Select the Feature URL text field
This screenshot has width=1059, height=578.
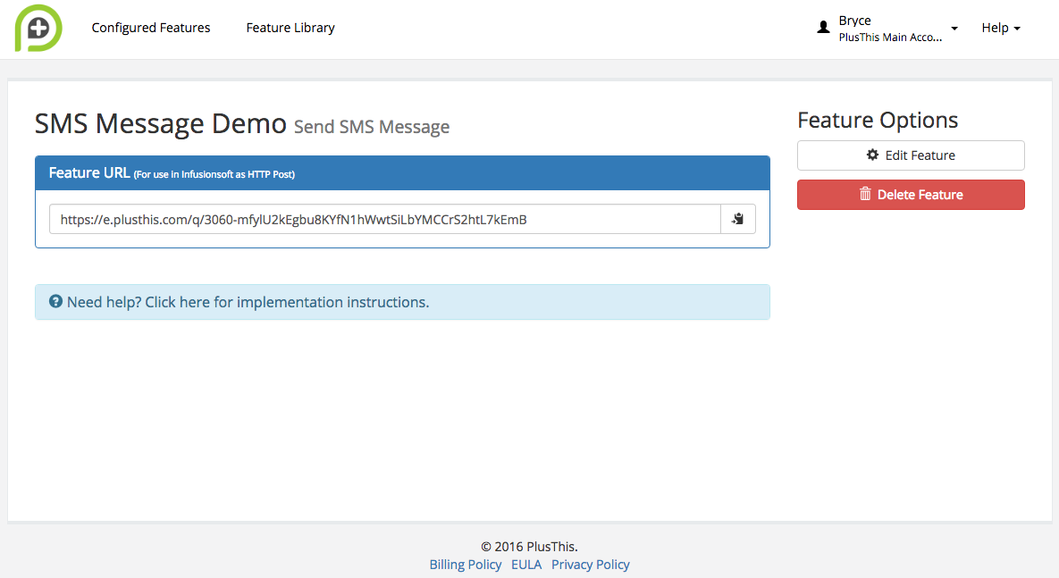point(385,219)
